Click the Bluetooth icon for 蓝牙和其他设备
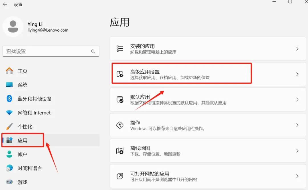 tap(9, 99)
